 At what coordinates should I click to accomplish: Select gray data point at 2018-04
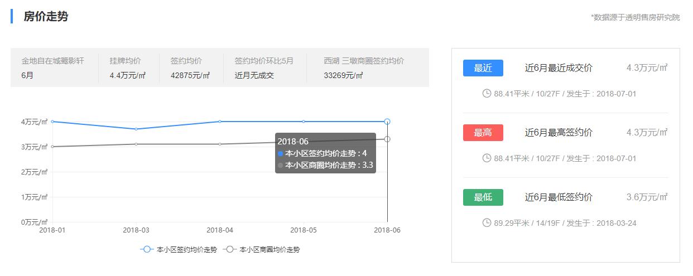[220, 144]
